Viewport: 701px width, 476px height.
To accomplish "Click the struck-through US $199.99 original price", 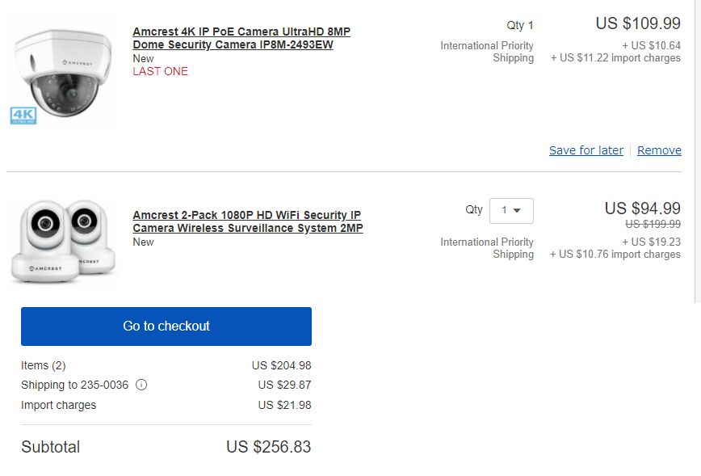I will (653, 225).
